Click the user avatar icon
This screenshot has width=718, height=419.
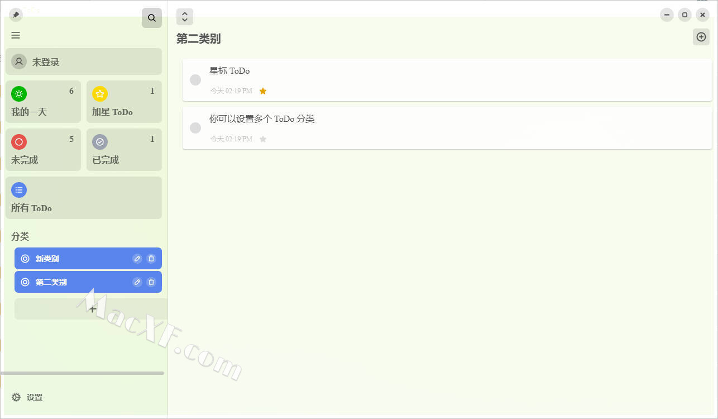point(19,61)
